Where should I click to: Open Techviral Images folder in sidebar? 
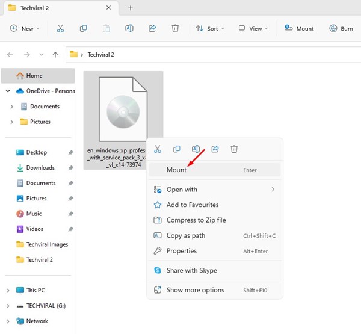pos(42,244)
